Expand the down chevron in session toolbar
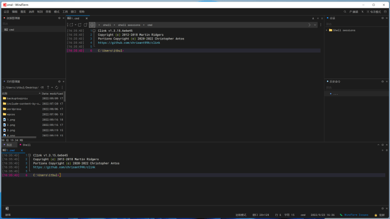This screenshot has width=390, height=219. point(315,25)
